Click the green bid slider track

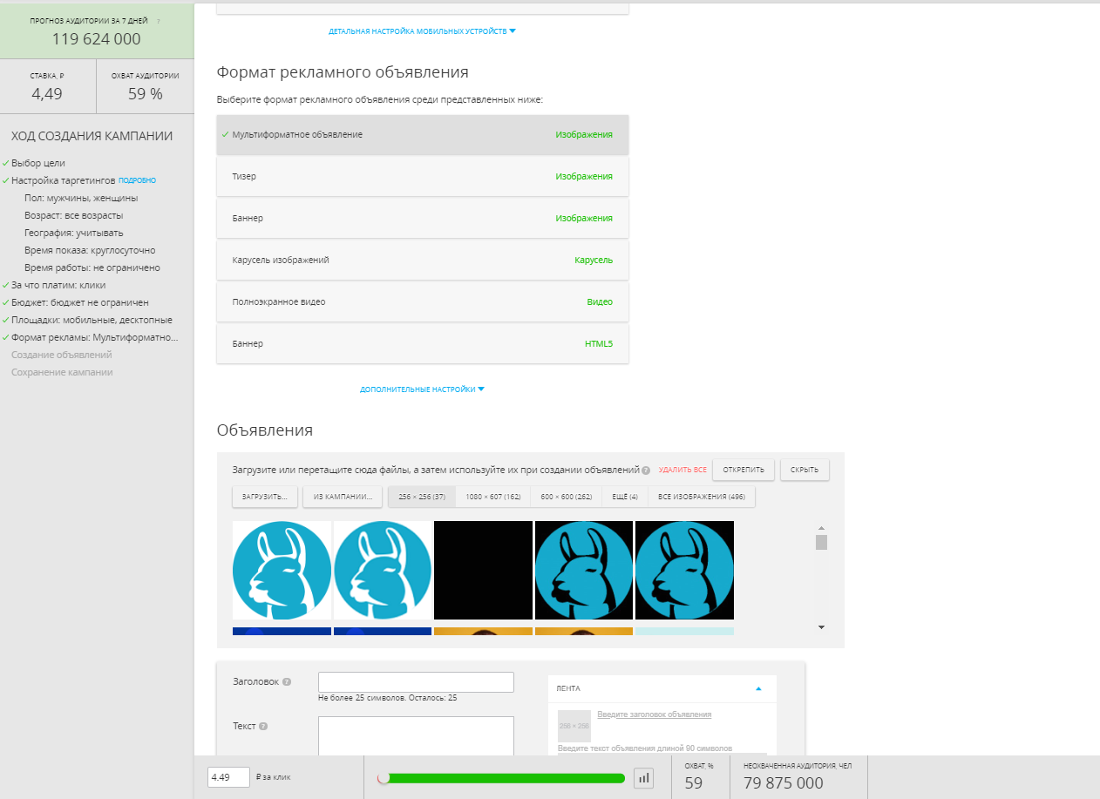506,778
